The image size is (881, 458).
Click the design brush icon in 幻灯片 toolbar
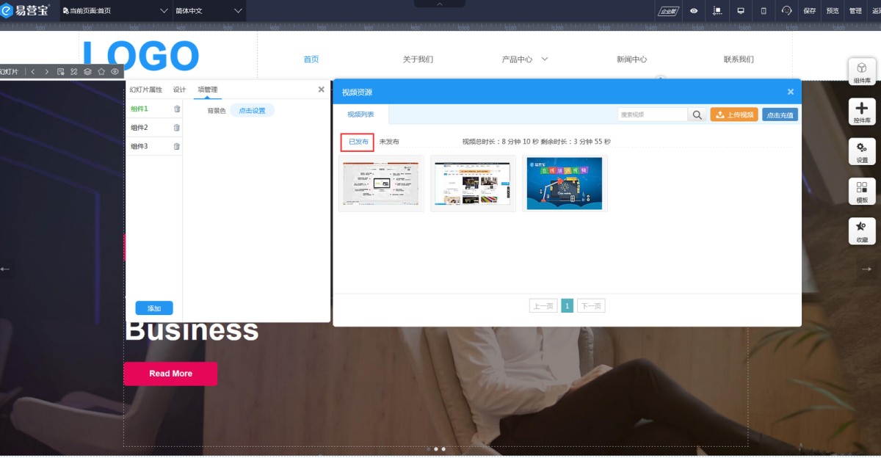click(x=74, y=72)
